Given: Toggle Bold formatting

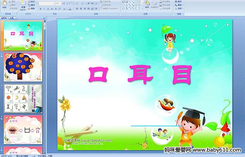Looking at the screenshot, I should 40,9.
